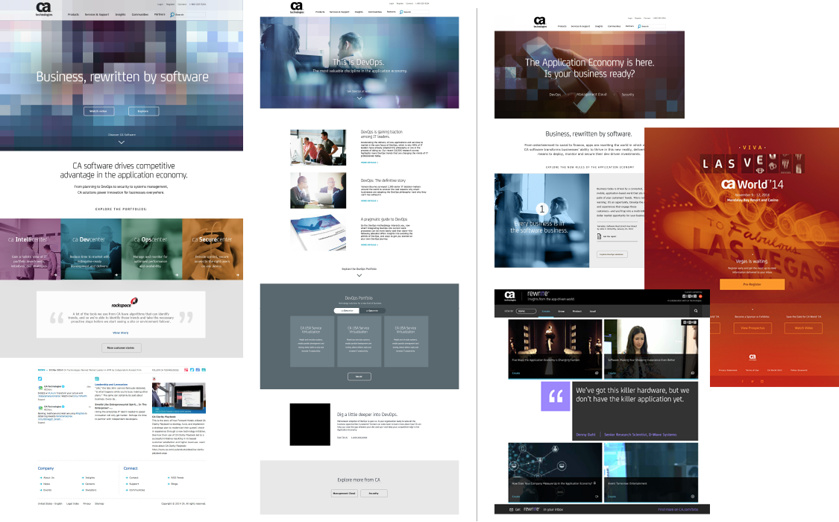Image resolution: width=839 pixels, height=522 pixels.
Task: Select Lead tab in Rewrite navigation
Action: [592, 311]
